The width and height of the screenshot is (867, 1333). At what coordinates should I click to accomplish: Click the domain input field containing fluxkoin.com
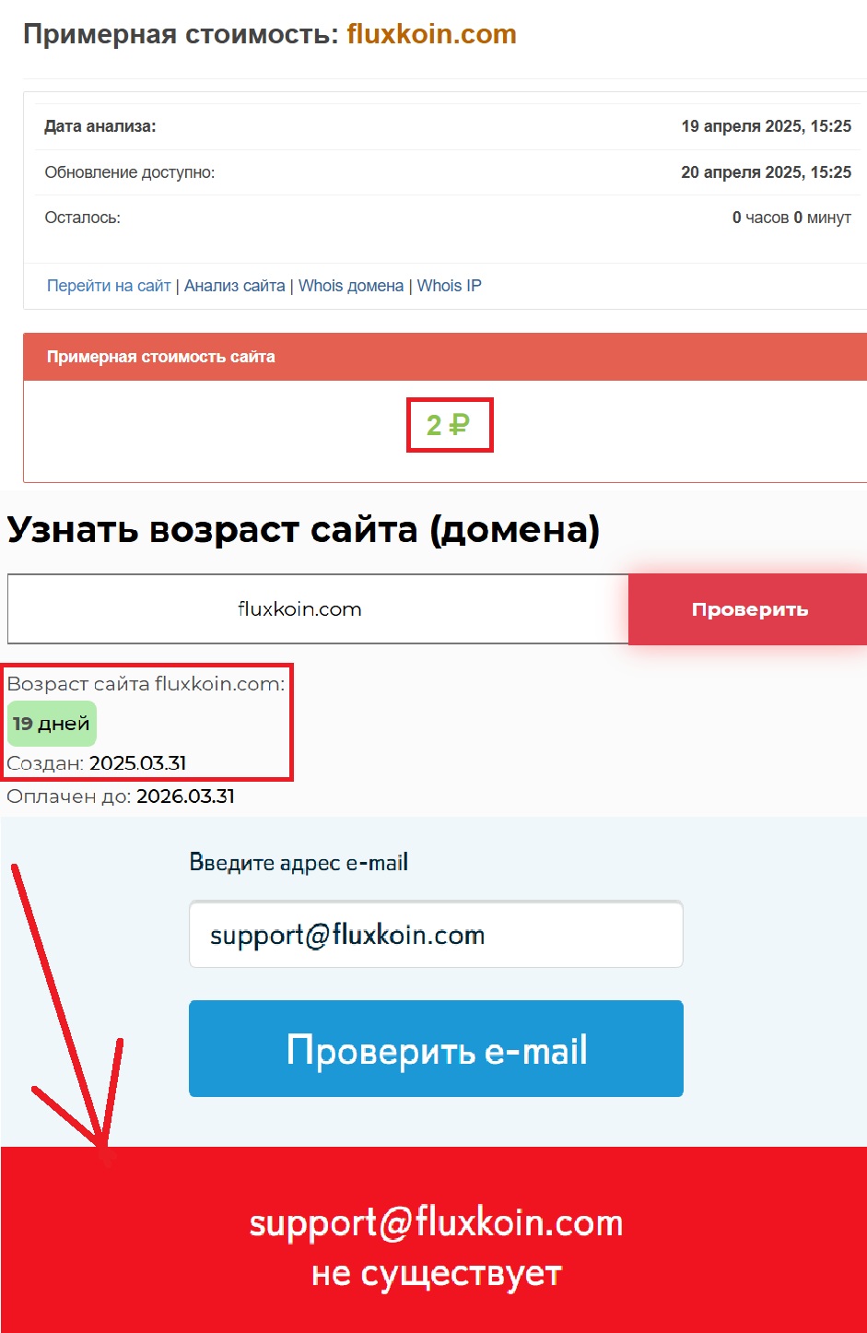(x=318, y=608)
